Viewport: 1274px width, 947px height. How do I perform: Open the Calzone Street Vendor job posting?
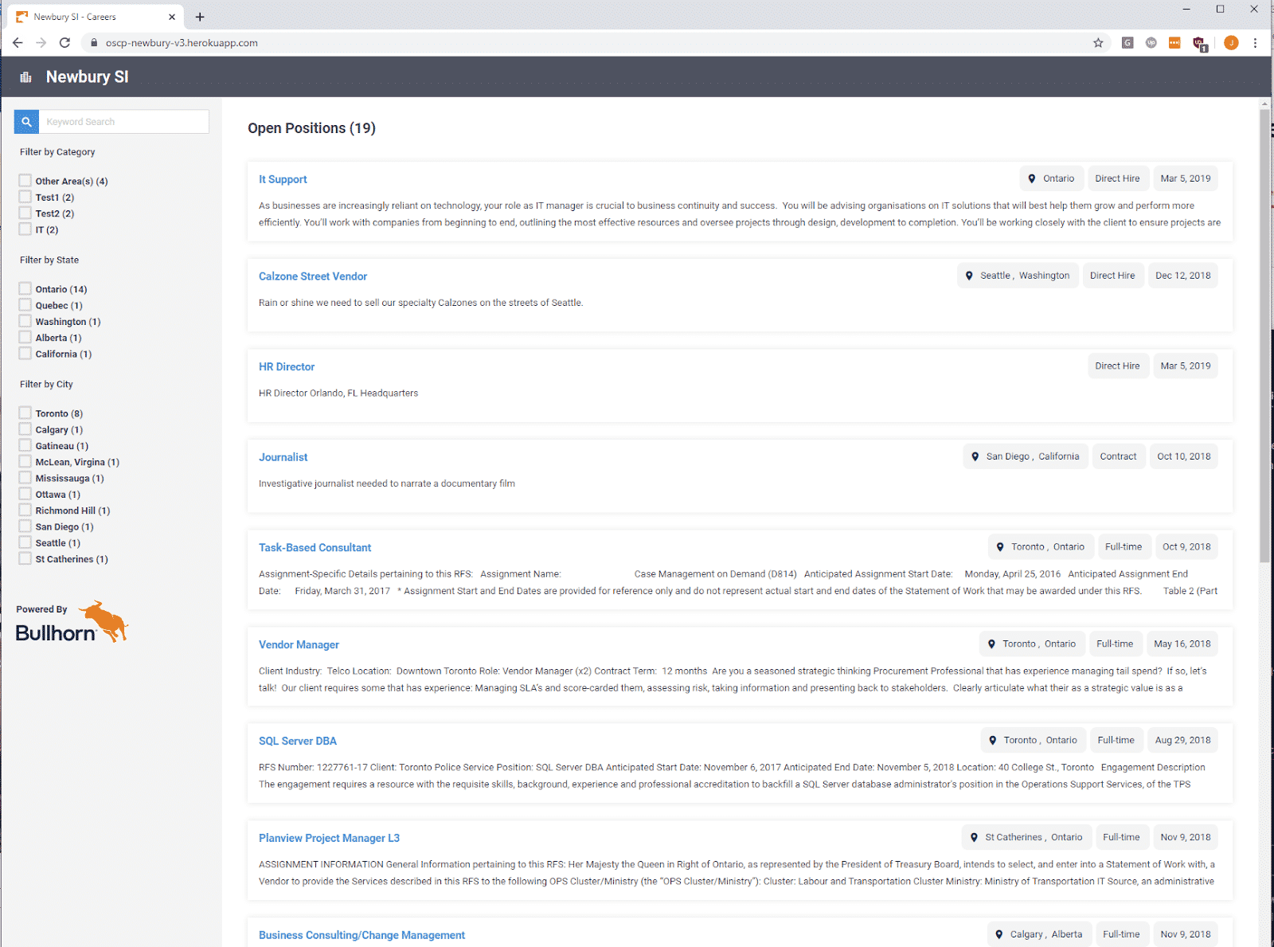click(x=313, y=276)
